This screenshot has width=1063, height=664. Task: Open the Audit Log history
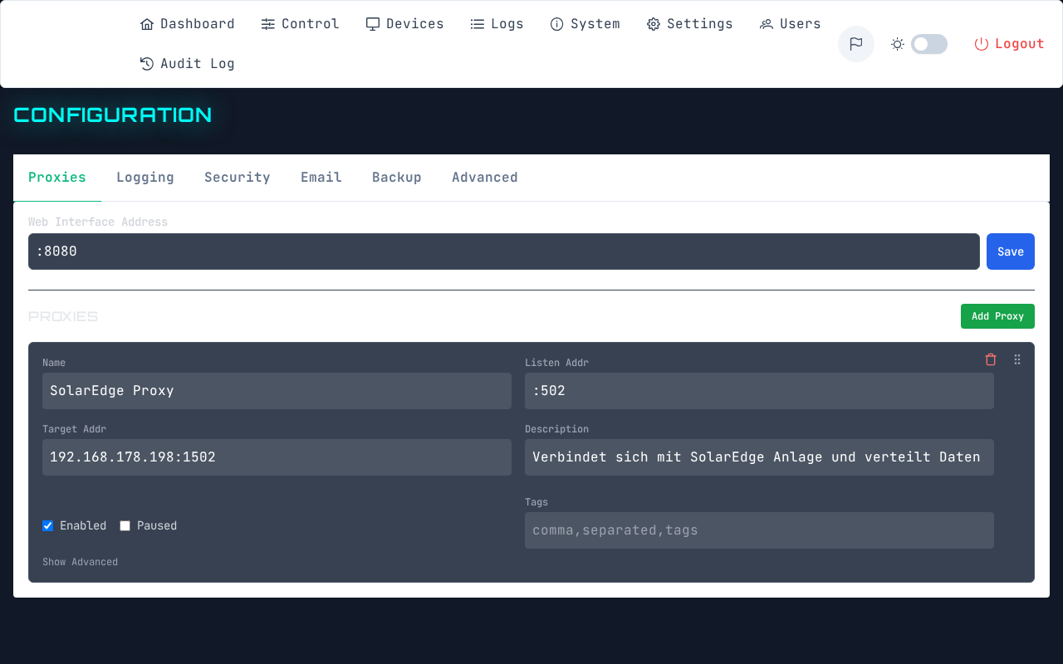(x=187, y=63)
